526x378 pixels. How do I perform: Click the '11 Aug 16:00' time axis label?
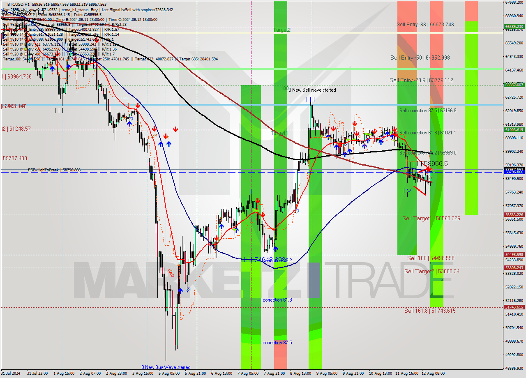pyautogui.click(x=406, y=373)
